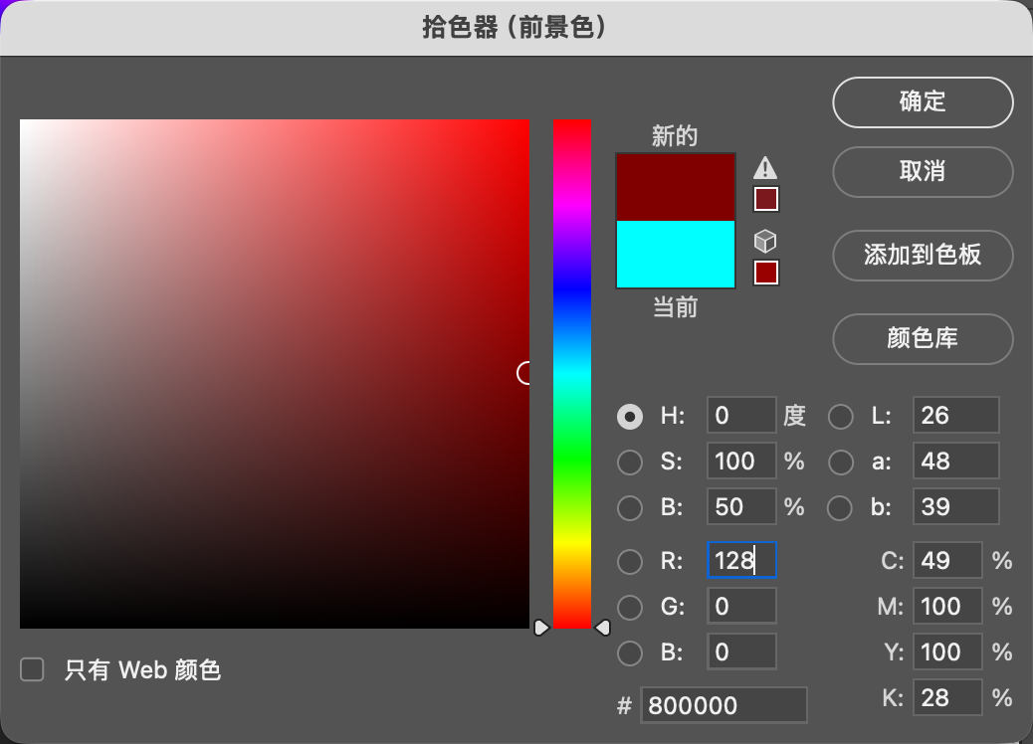Click the not-web-safe cube icon
The width and height of the screenshot is (1033, 744).
point(764,241)
